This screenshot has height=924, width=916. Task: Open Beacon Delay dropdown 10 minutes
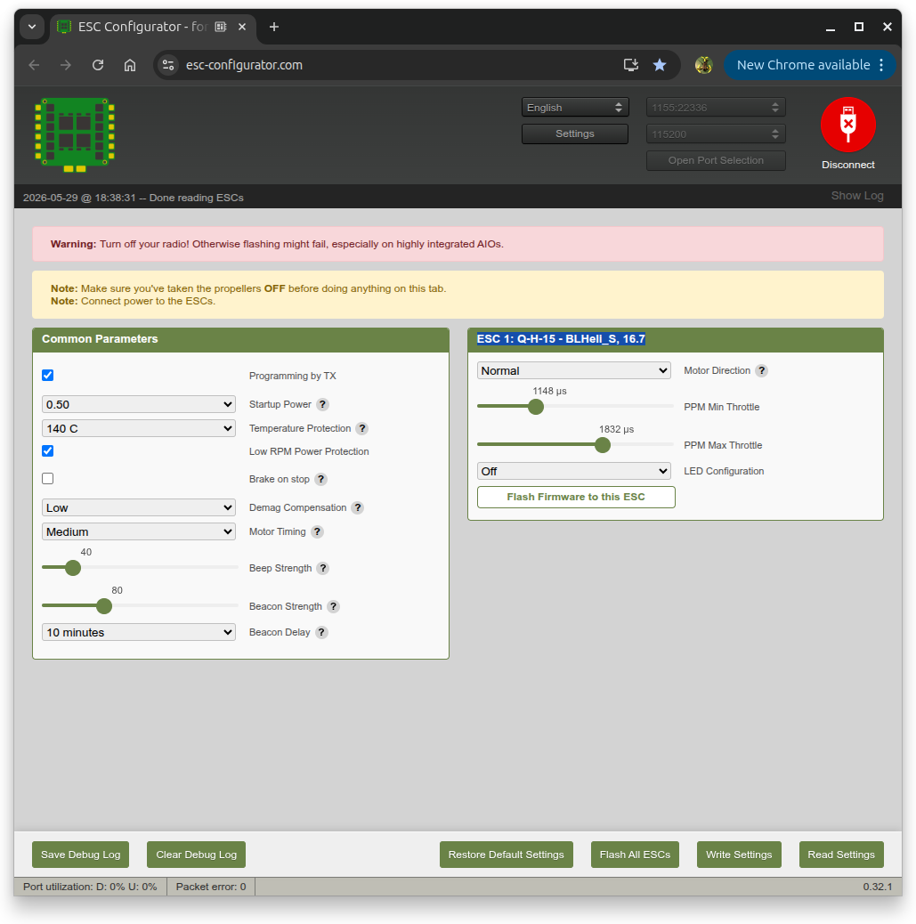pyautogui.click(x=139, y=632)
